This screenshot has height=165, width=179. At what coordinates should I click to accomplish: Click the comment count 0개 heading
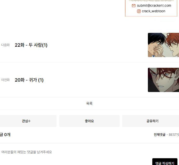(5, 135)
